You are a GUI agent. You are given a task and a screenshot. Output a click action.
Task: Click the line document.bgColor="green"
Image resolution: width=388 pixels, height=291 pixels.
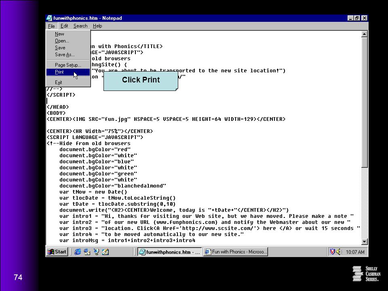(98, 174)
